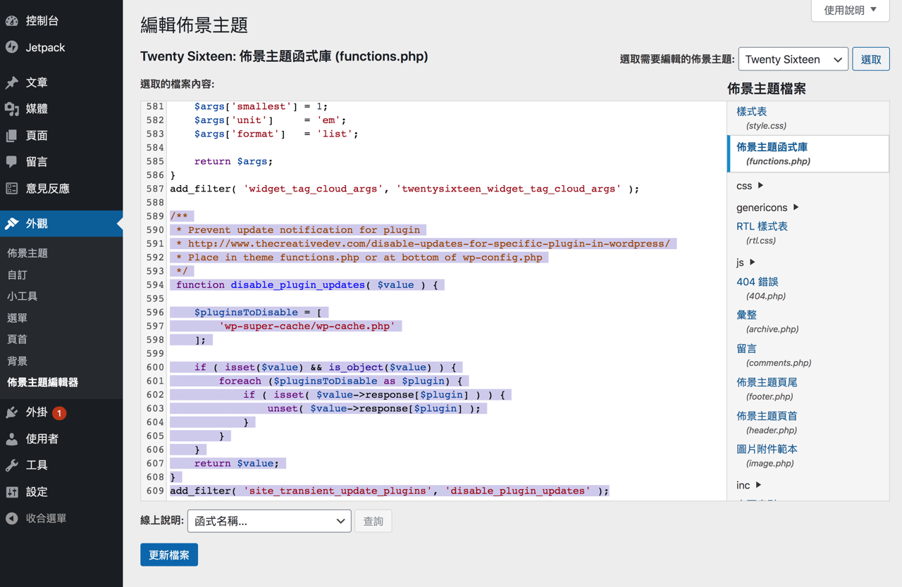Open 小工具 submenu item
This screenshot has height=587, width=902.
click(23, 296)
